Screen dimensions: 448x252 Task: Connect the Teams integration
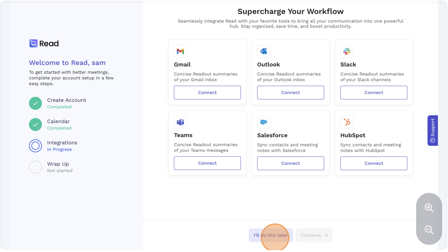point(207,163)
